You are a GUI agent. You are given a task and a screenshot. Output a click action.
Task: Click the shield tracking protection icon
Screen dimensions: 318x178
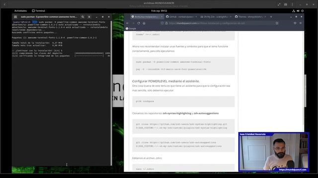[x=162, y=23]
